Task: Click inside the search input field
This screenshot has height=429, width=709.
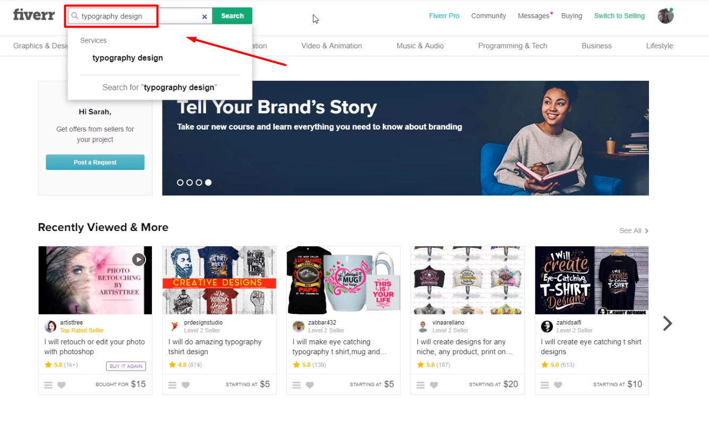Action: (x=133, y=16)
